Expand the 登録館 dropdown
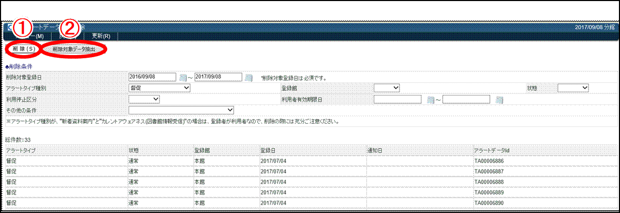Screen dimensions: 620x213 point(387,88)
